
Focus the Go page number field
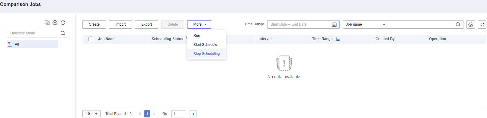(x=178, y=114)
